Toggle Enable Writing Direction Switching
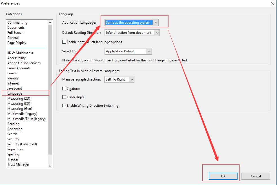277x185 pixels. tap(64, 105)
